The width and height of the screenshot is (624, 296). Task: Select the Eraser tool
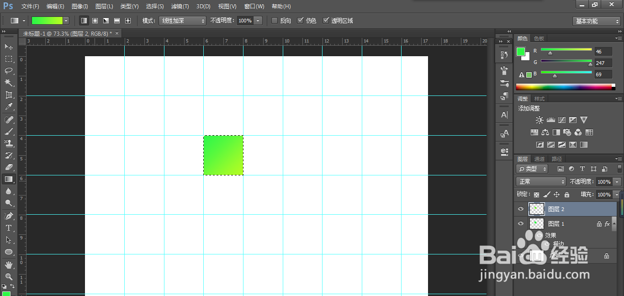[x=9, y=167]
